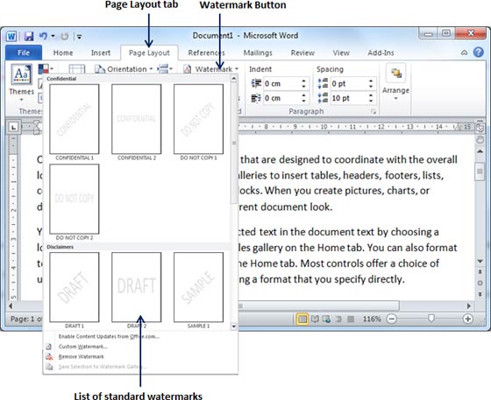This screenshot has height=400, width=491.
Task: Select the DRAFT 1 watermark thumbnail
Action: 75,287
